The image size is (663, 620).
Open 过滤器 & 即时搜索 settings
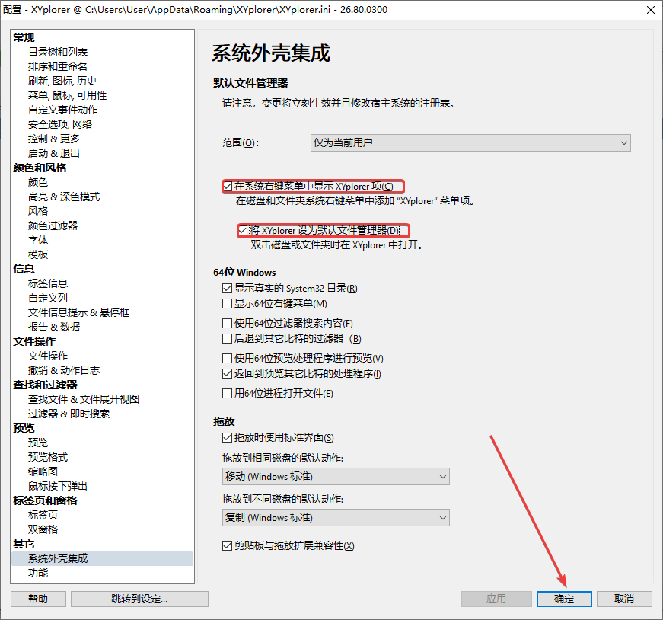tap(69, 414)
